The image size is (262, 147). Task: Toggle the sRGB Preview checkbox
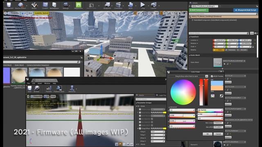[212, 76]
